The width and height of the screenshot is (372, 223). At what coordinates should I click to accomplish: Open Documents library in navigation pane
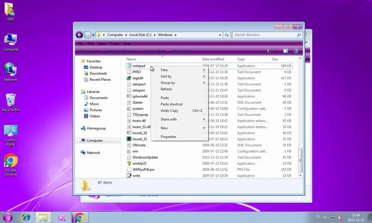96,98
